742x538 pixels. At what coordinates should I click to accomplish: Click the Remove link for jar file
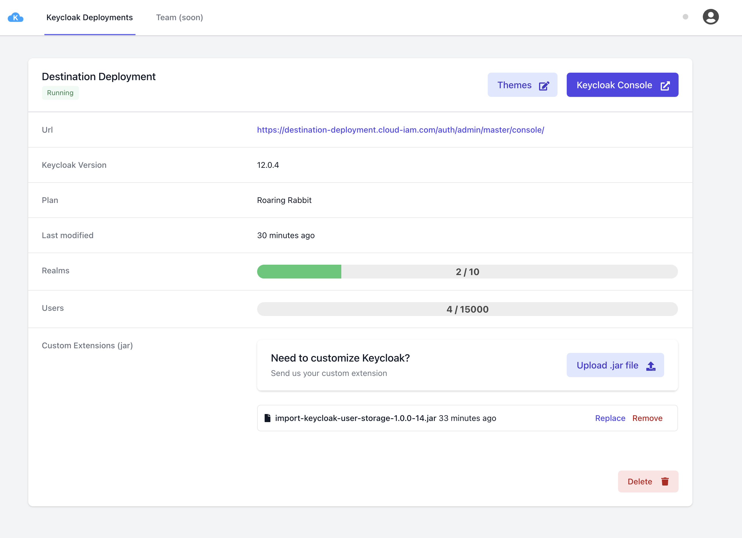647,418
